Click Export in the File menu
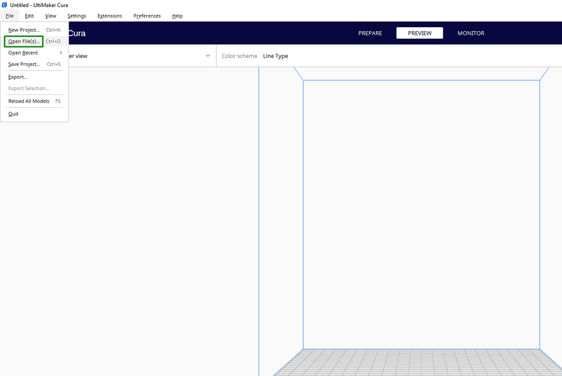The width and height of the screenshot is (562, 376). [17, 76]
